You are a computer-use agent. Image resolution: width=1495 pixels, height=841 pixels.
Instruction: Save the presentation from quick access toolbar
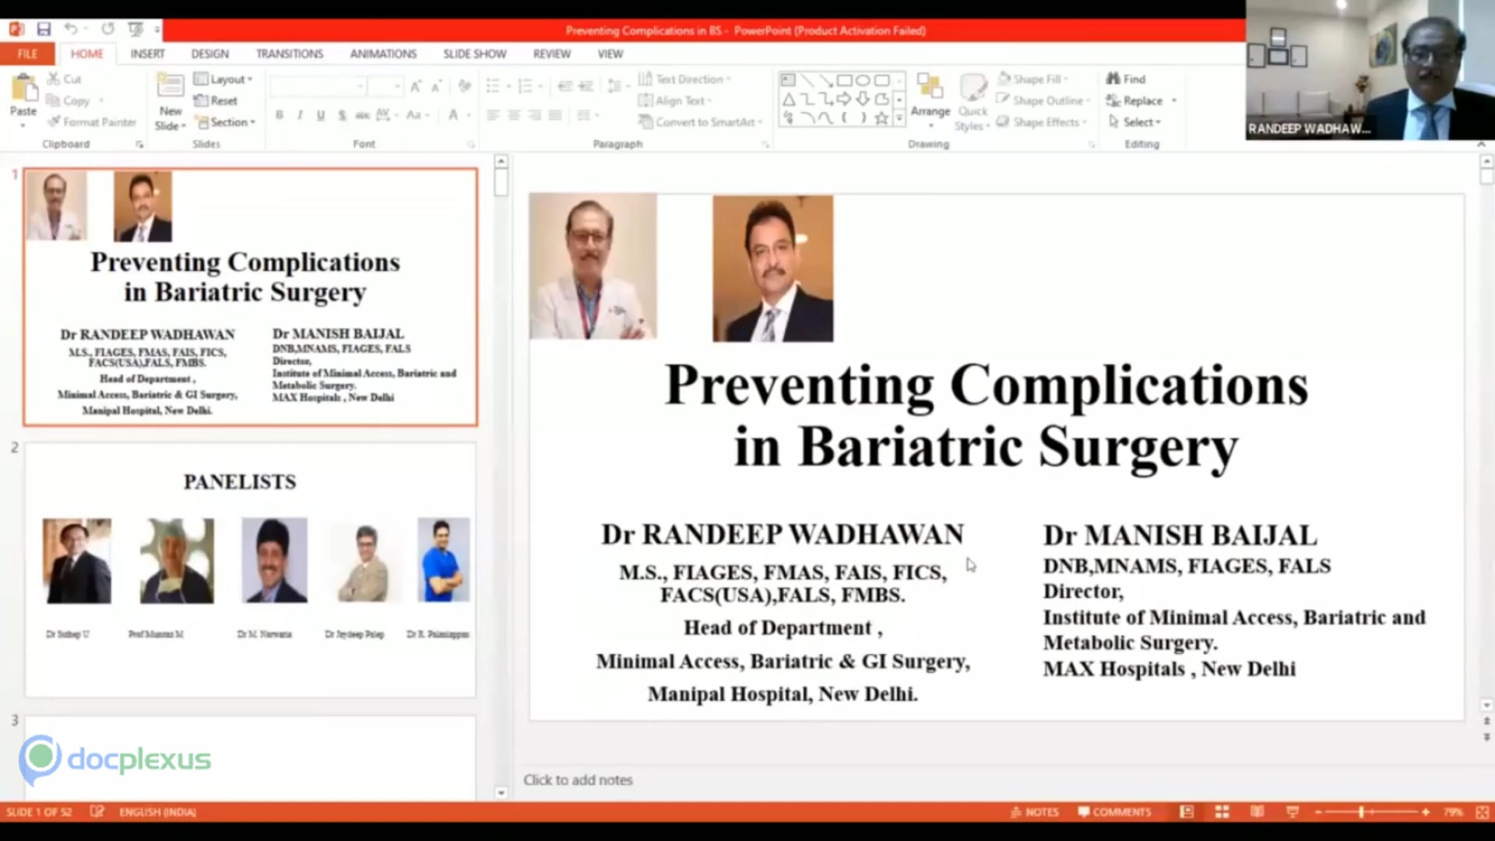click(x=44, y=30)
